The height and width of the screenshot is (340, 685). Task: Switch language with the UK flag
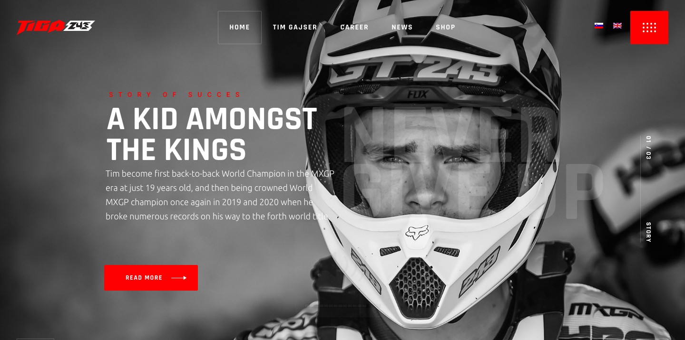click(x=617, y=26)
